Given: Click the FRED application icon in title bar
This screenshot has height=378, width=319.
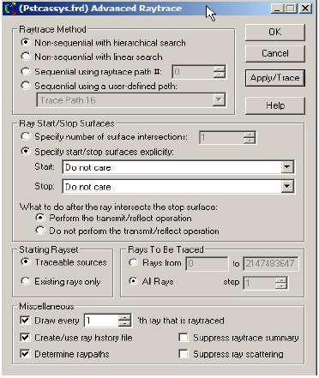Looking at the screenshot, I should pos(10,9).
